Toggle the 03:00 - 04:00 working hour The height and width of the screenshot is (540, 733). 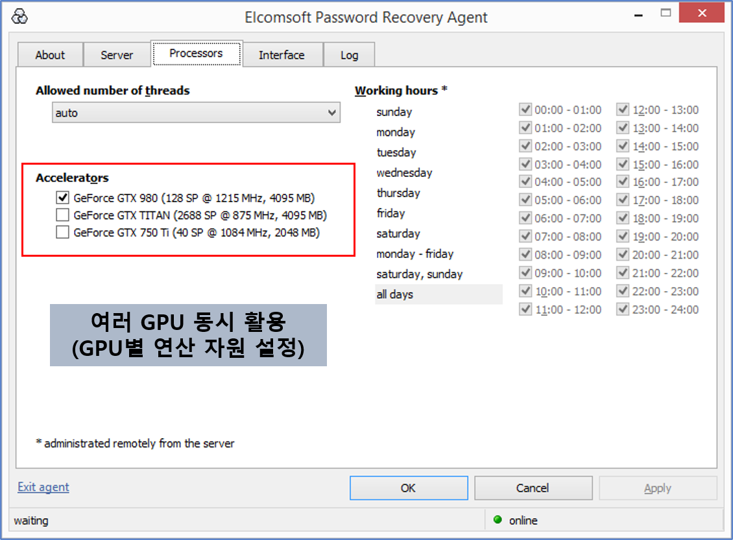tap(525, 164)
